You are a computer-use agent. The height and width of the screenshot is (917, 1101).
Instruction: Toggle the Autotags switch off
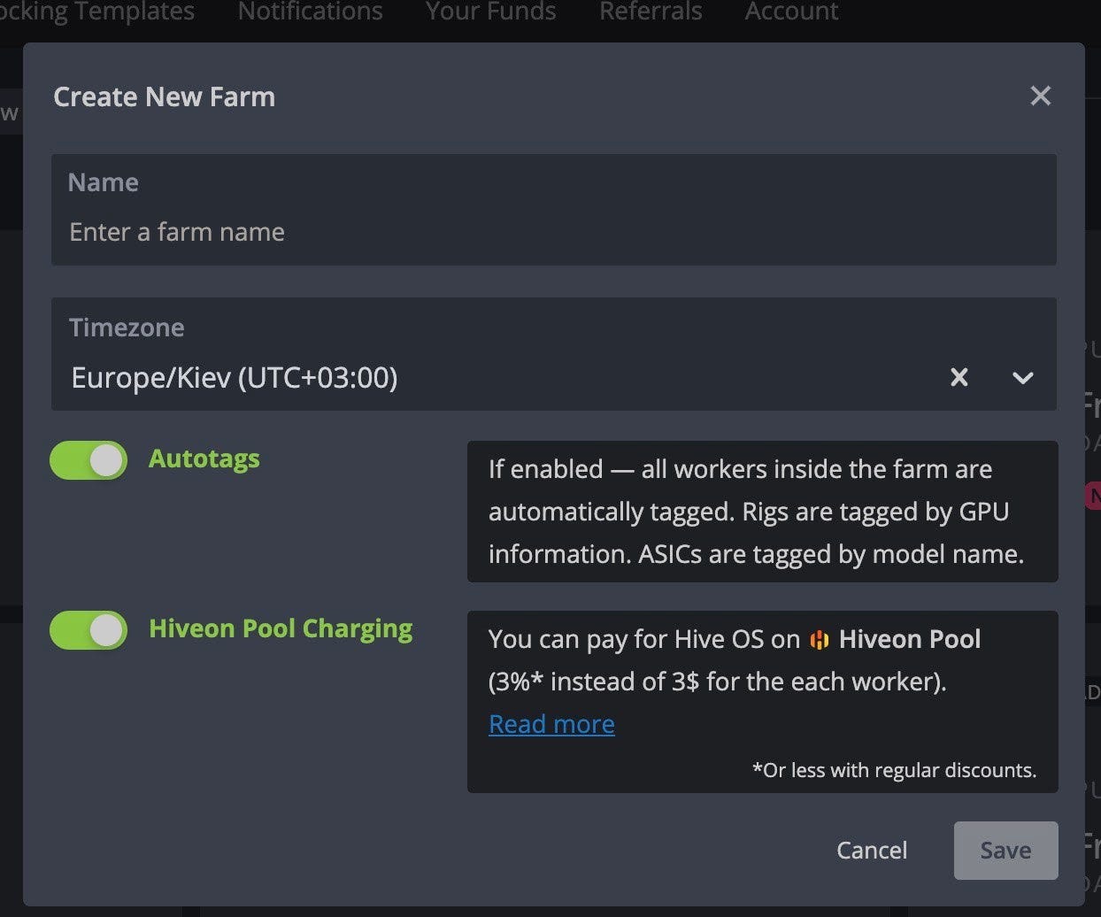[89, 460]
